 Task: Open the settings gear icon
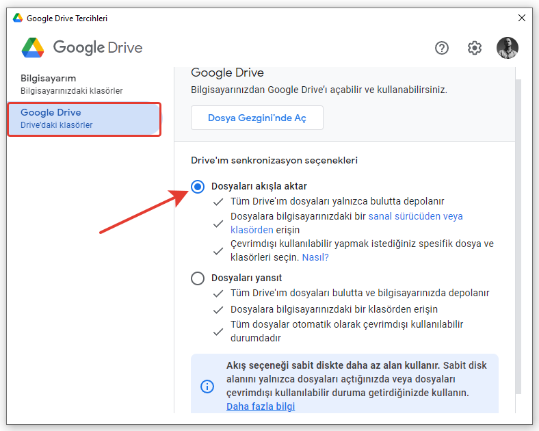(475, 48)
